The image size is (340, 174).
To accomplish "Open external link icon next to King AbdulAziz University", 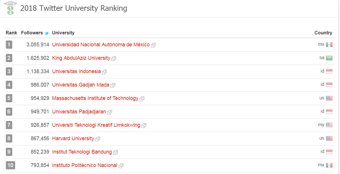I will click(x=114, y=59).
